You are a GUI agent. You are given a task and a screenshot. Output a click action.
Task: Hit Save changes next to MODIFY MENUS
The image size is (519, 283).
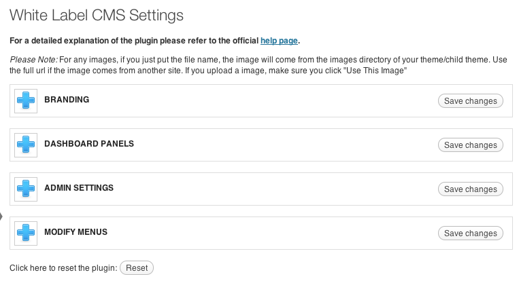(470, 233)
